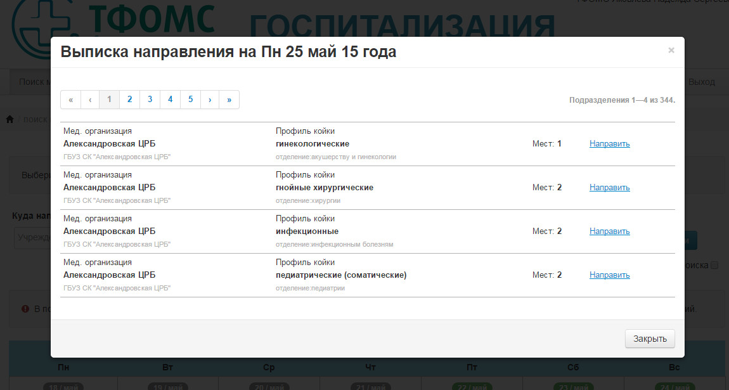Image resolution: width=729 pixels, height=390 pixels.
Task: Go to first page with « button
Action: (70, 100)
